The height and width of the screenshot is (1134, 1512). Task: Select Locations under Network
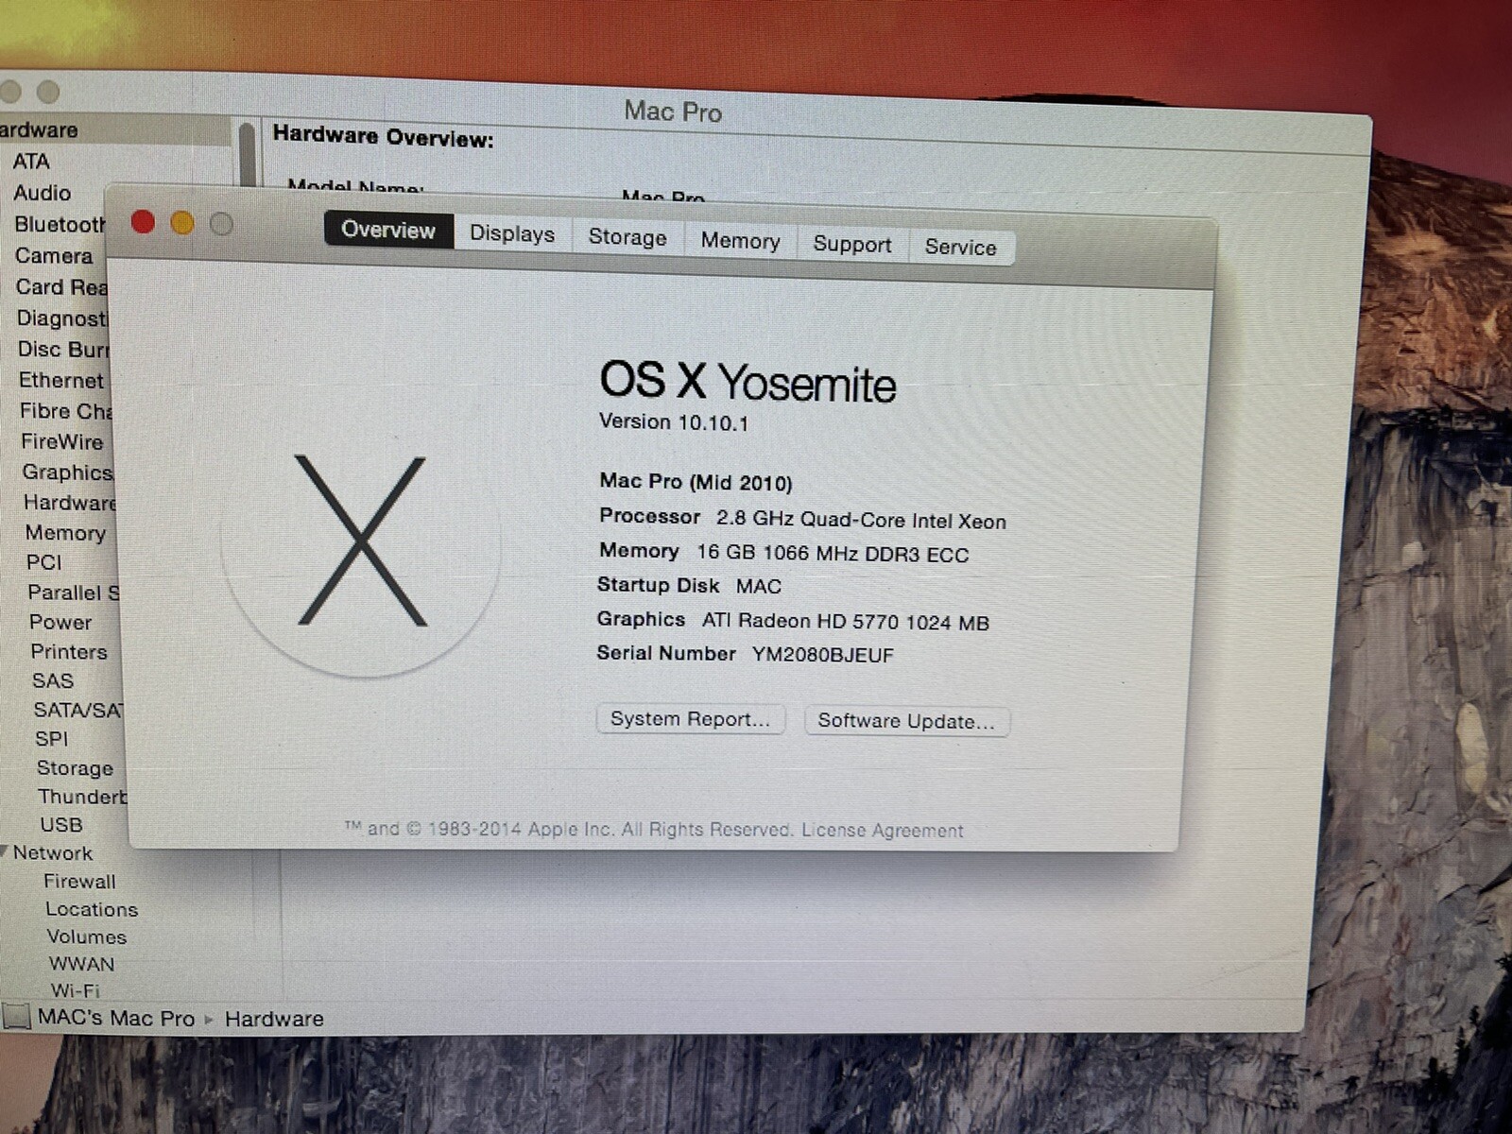click(92, 909)
